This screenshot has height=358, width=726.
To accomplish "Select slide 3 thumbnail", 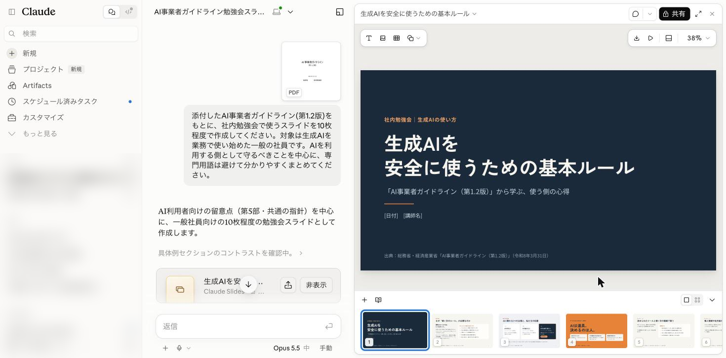I will pyautogui.click(x=529, y=331).
